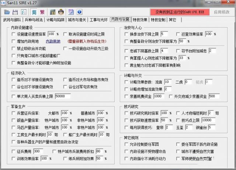Viewport: 236px width, 170px height.
Task: Check 亲善耗费资金 checkbox
Action: coord(126,96)
